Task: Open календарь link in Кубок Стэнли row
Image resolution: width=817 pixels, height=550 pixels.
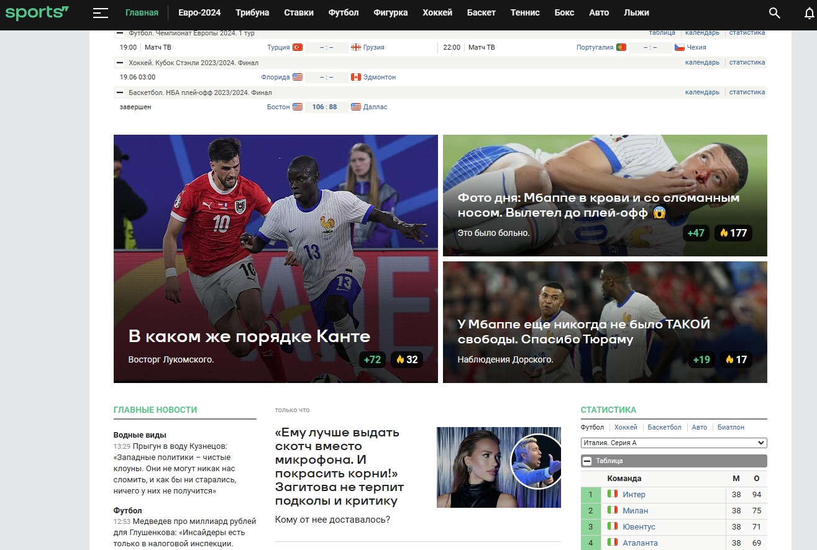Action: pos(702,62)
